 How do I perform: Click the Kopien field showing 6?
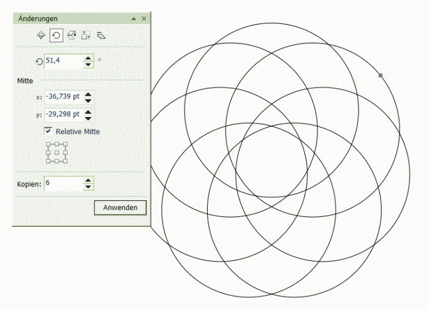click(63, 184)
